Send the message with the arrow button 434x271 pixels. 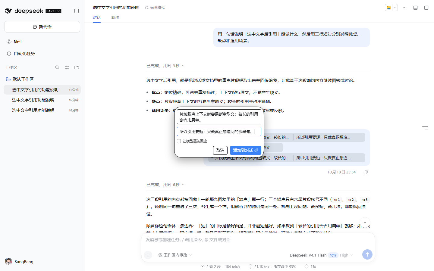(367, 254)
